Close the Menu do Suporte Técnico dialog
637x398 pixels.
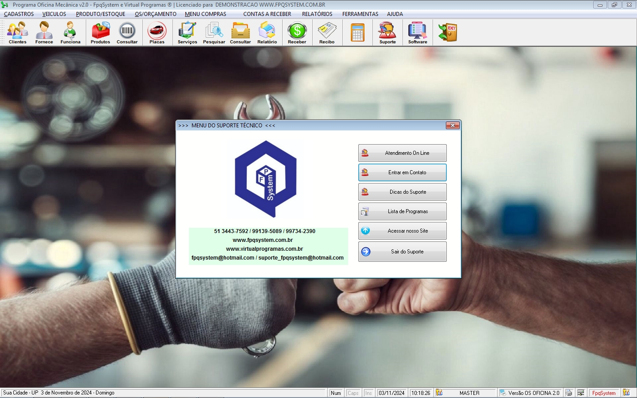453,126
